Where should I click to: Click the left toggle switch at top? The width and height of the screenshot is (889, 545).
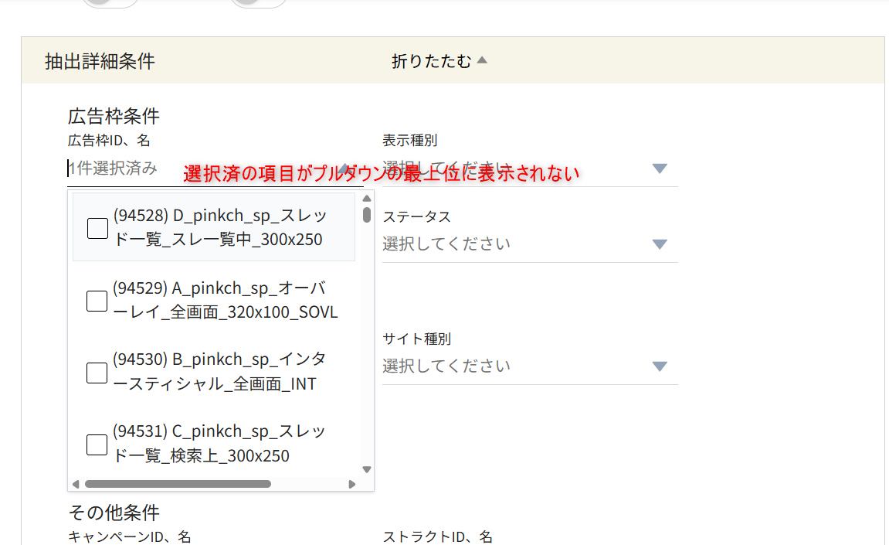(x=110, y=2)
